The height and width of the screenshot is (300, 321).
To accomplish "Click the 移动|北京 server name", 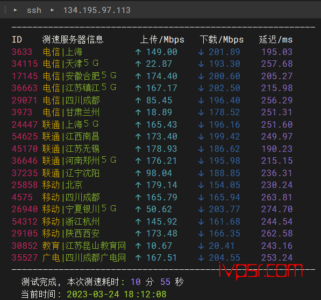I will pos(62,185).
